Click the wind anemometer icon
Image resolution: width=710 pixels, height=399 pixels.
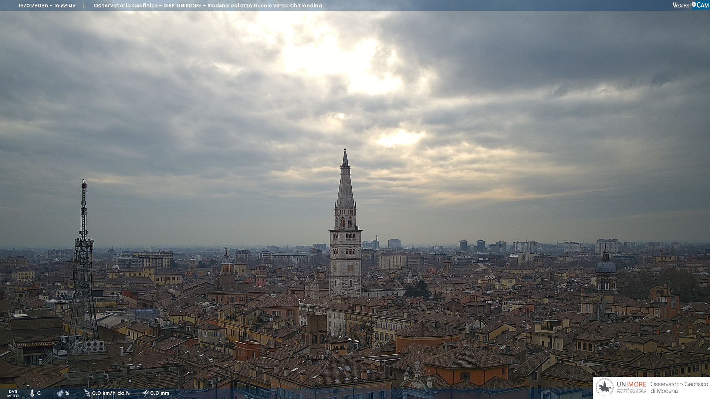(x=87, y=393)
